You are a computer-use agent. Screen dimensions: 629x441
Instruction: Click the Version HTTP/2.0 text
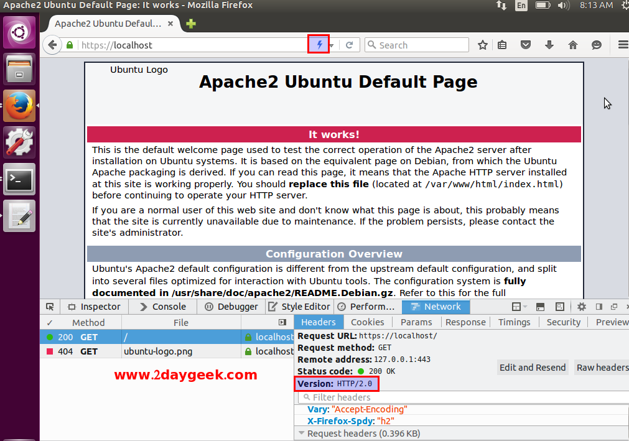(x=335, y=384)
